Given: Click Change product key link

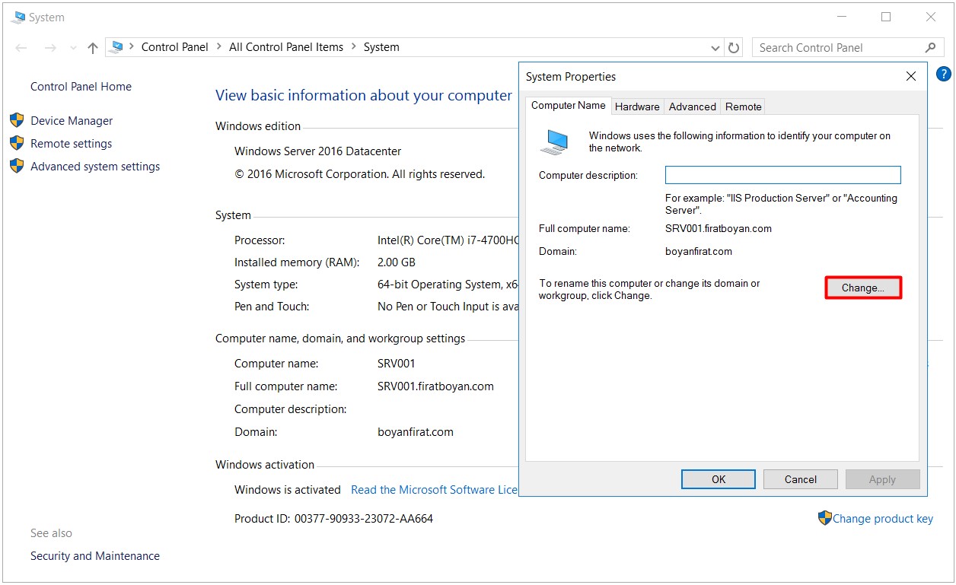Looking at the screenshot, I should tap(883, 519).
